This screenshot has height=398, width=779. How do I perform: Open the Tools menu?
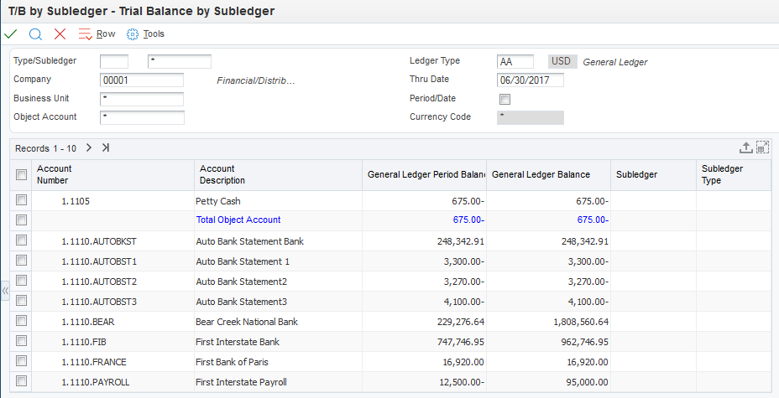[154, 34]
